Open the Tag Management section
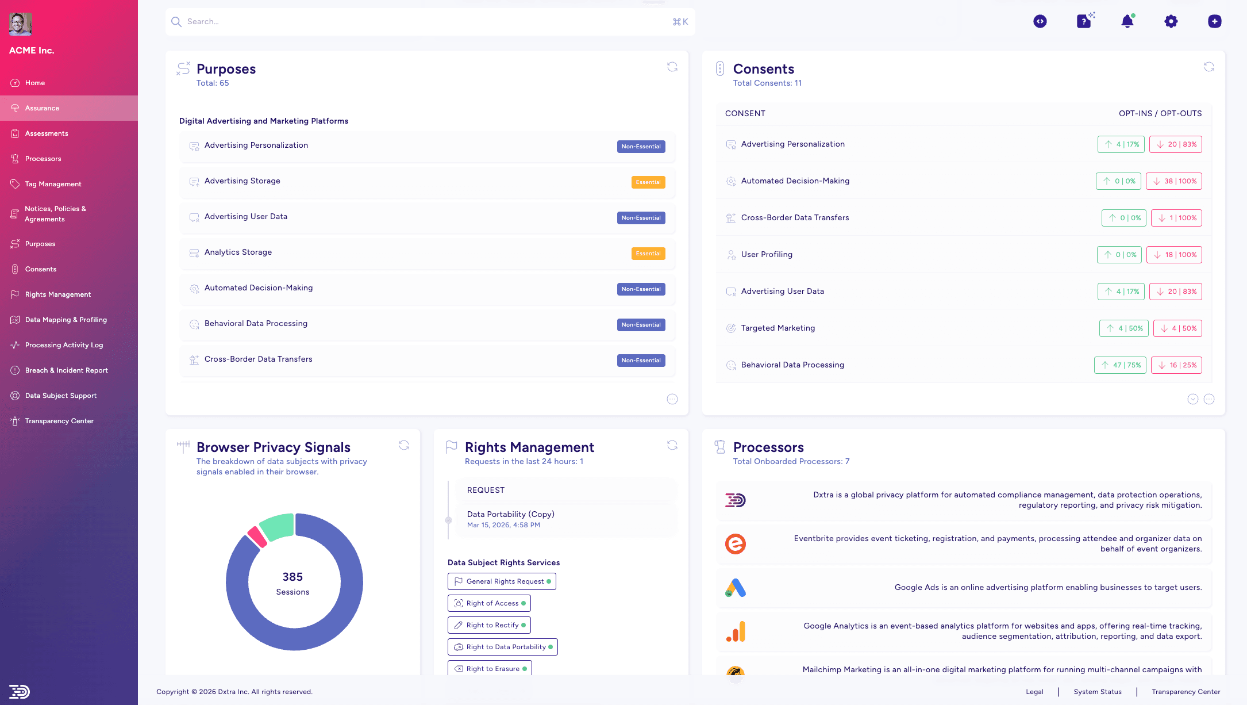The width and height of the screenshot is (1247, 705). [x=53, y=183]
